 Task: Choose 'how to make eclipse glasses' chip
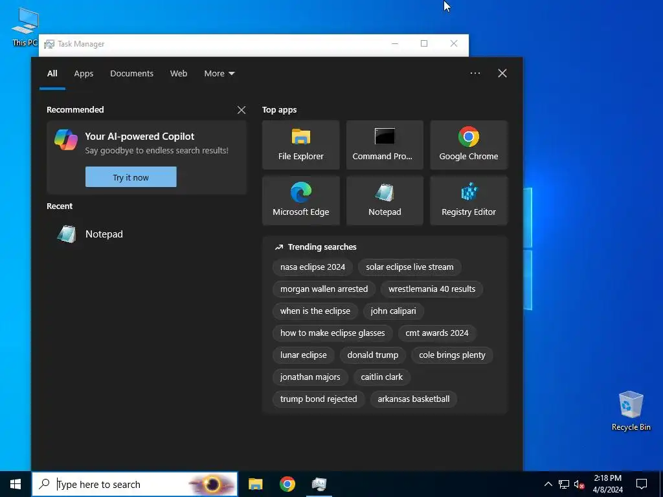point(332,333)
